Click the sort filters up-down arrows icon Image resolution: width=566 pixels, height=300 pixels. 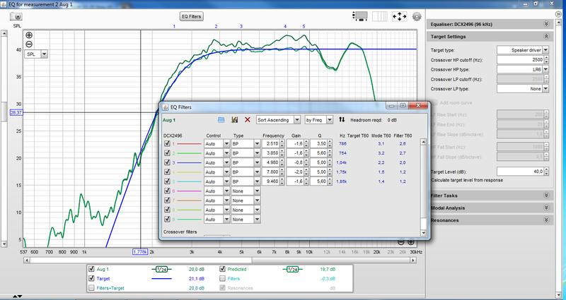tap(342, 120)
